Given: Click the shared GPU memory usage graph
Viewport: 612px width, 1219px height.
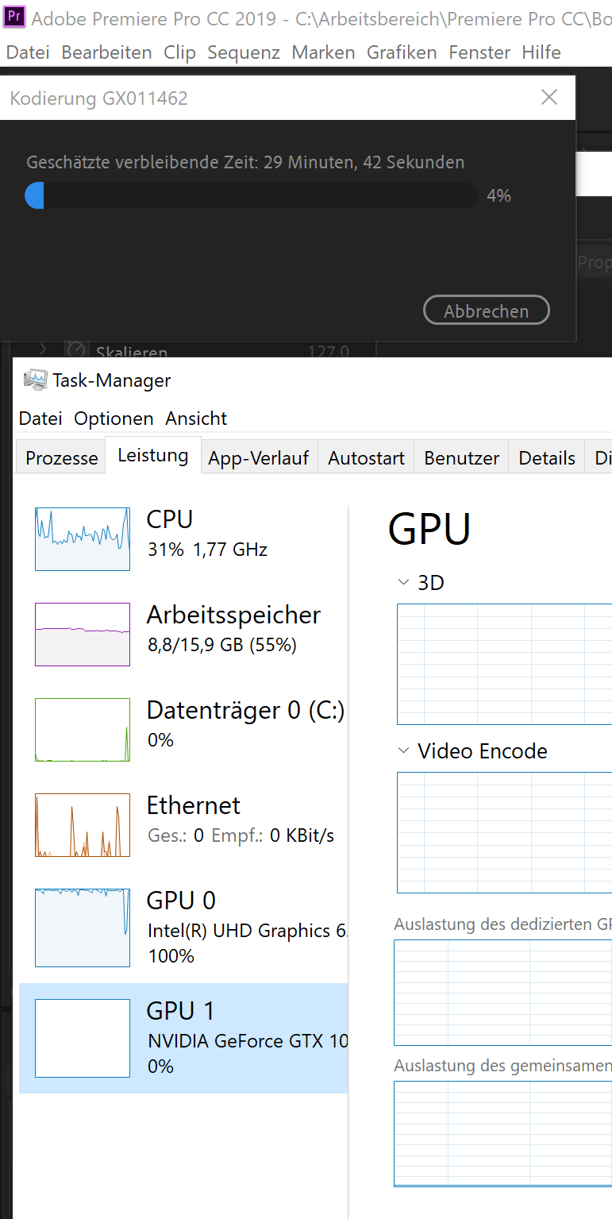Looking at the screenshot, I should [502, 1134].
